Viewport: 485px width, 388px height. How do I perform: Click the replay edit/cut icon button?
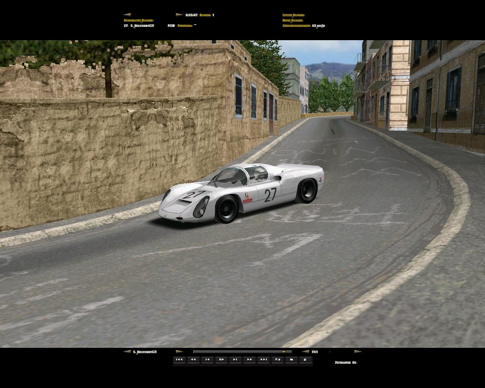[x=278, y=360]
